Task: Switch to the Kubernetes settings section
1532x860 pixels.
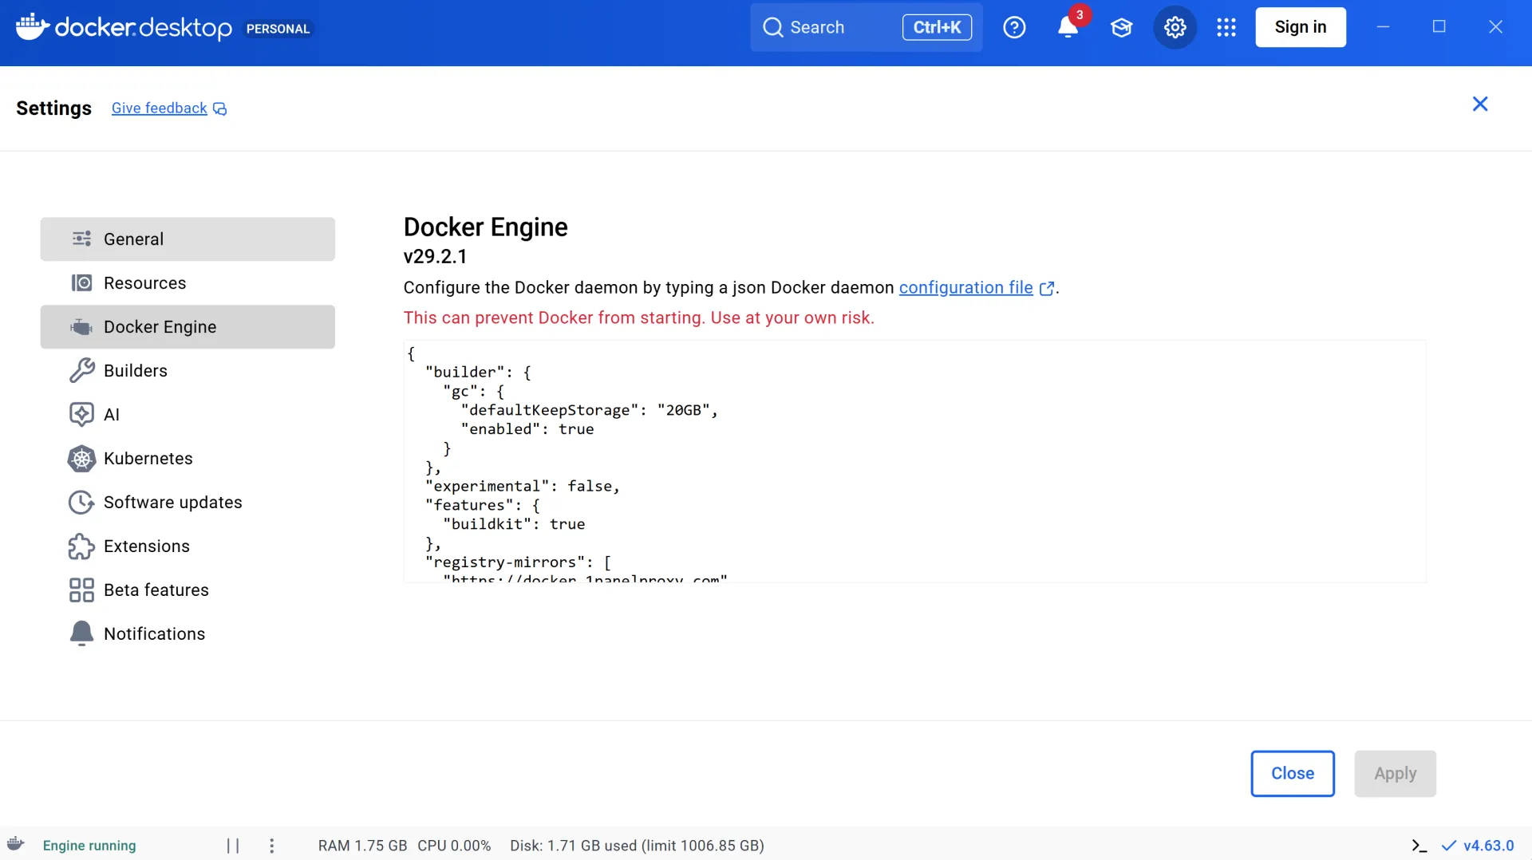Action: pyautogui.click(x=188, y=459)
